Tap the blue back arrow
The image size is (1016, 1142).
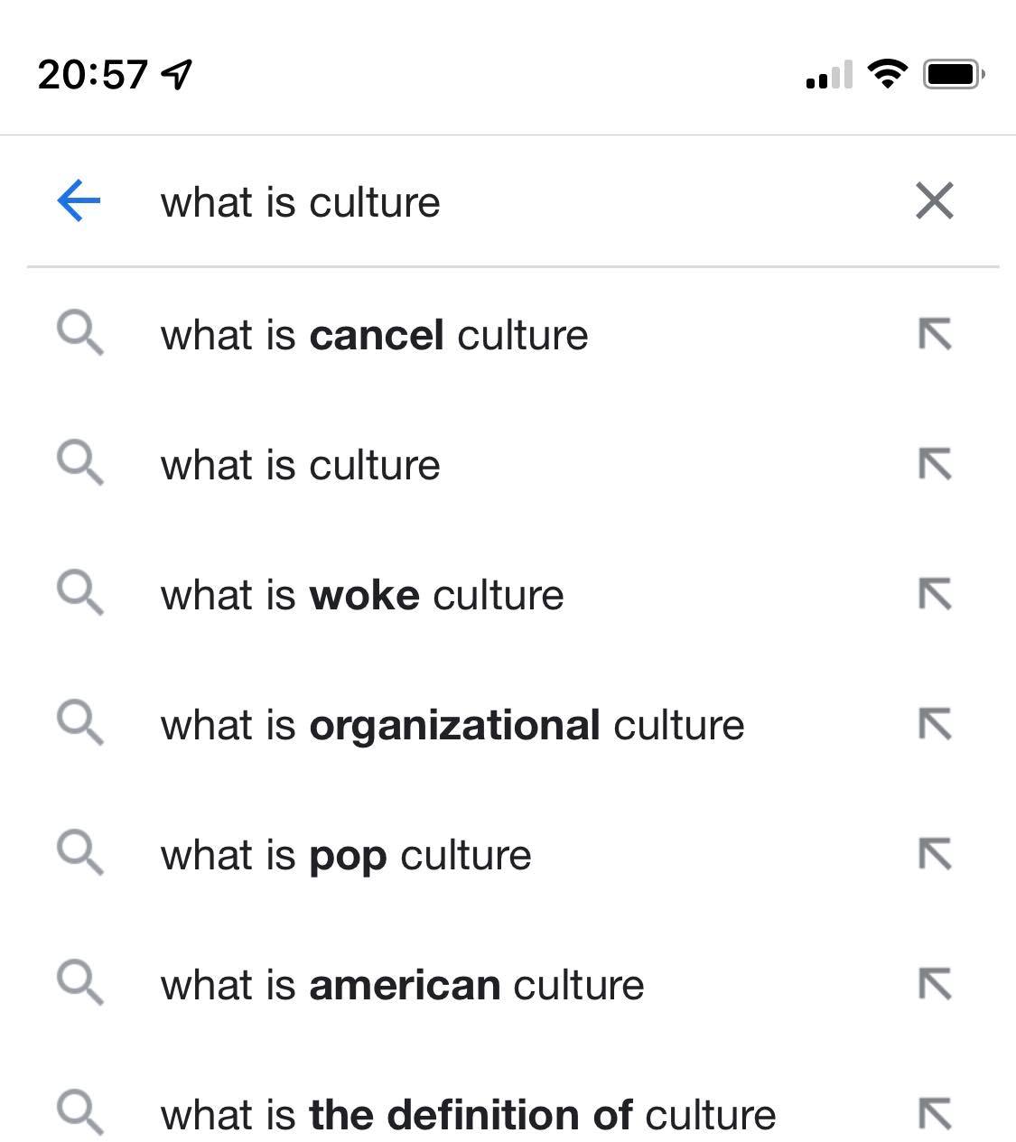(79, 200)
